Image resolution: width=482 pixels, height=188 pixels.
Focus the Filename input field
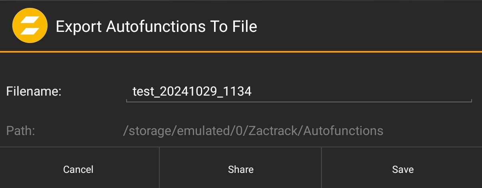click(299, 92)
